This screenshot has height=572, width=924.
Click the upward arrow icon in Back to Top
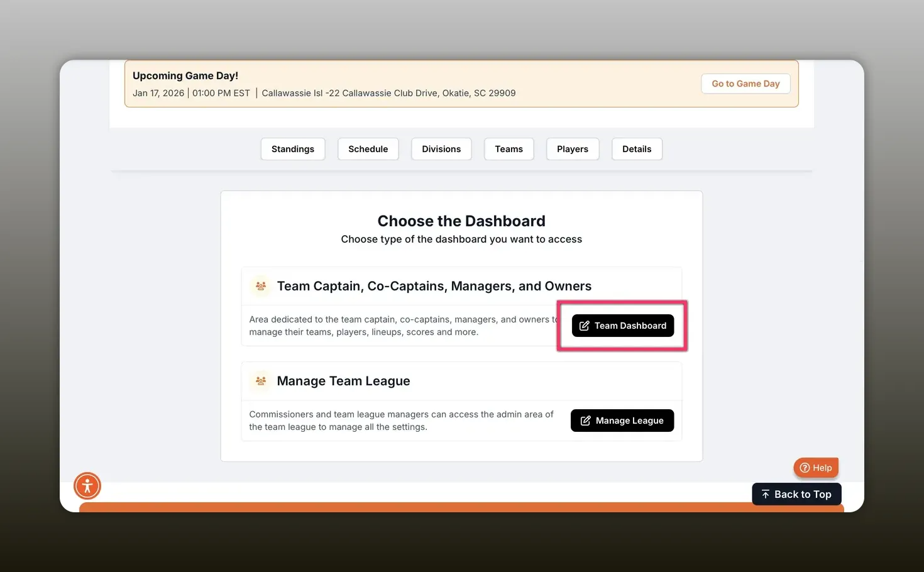click(765, 494)
